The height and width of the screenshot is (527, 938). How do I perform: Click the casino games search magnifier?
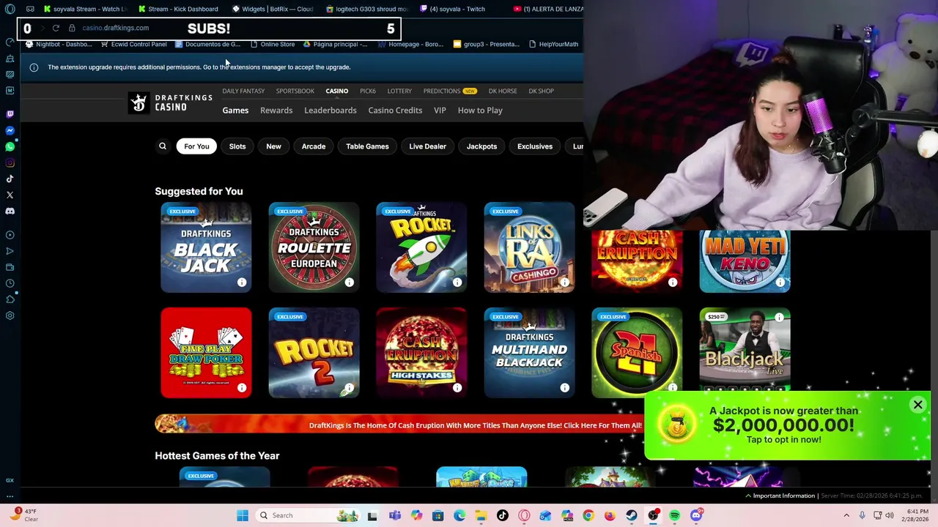tap(163, 146)
